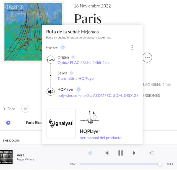Click the 18 Noviembre 2022 release date
Screen dimensions: 177x170
point(92,6)
